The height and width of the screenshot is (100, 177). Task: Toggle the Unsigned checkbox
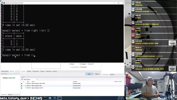tap(80, 64)
